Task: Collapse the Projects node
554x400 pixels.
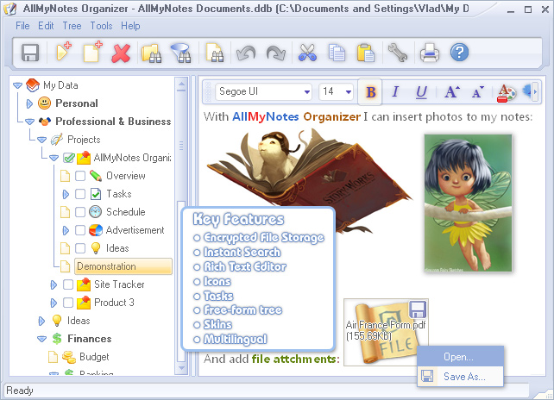Action: point(41,140)
